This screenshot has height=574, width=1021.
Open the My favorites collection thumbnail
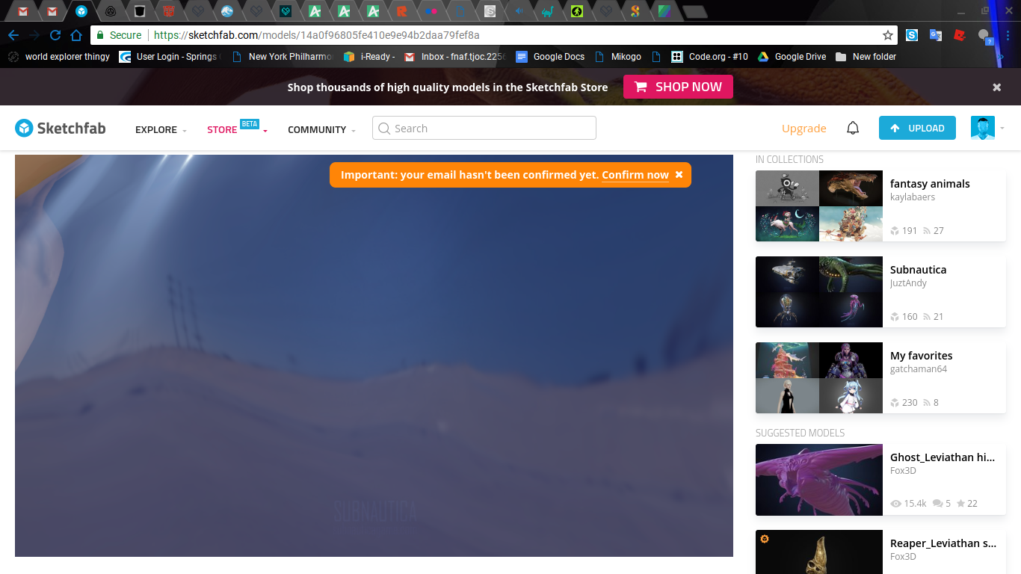819,378
